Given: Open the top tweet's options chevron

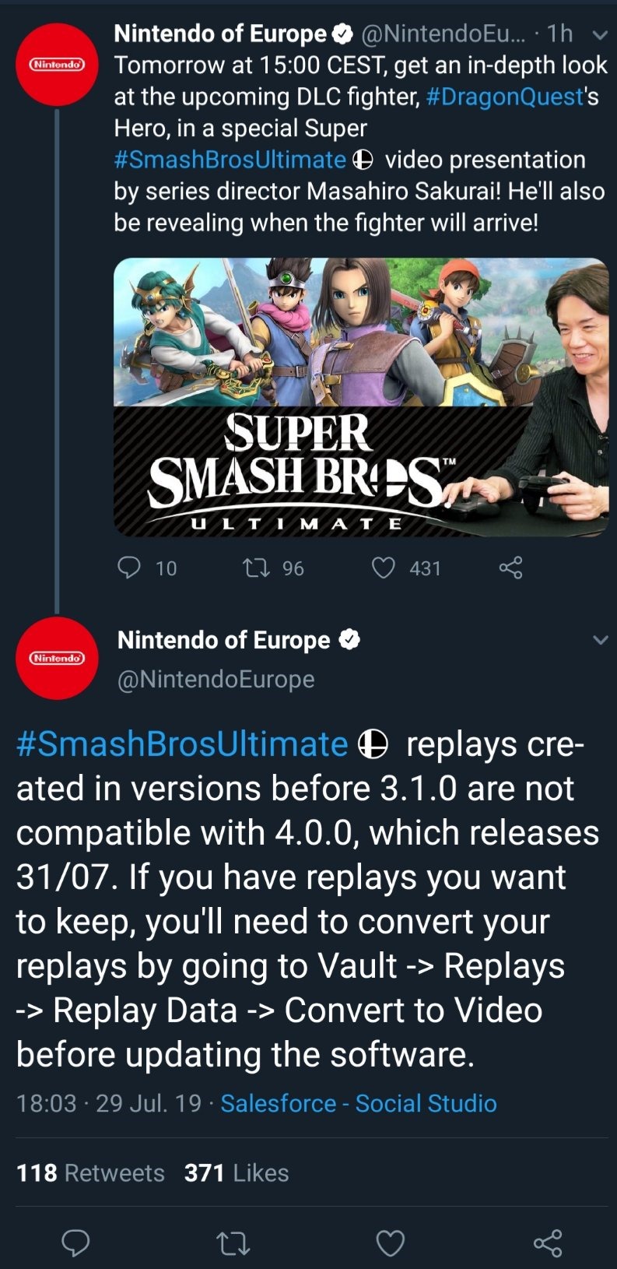Looking at the screenshot, I should [599, 35].
